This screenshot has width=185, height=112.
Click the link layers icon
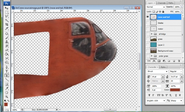click(x=149, y=61)
